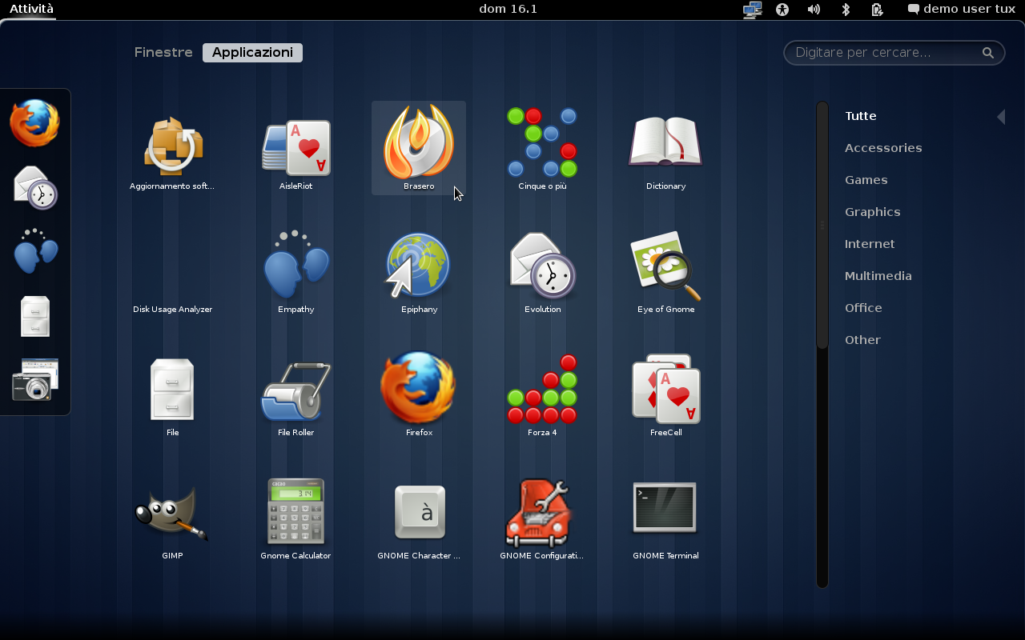Open the Dictionary application

click(665, 149)
